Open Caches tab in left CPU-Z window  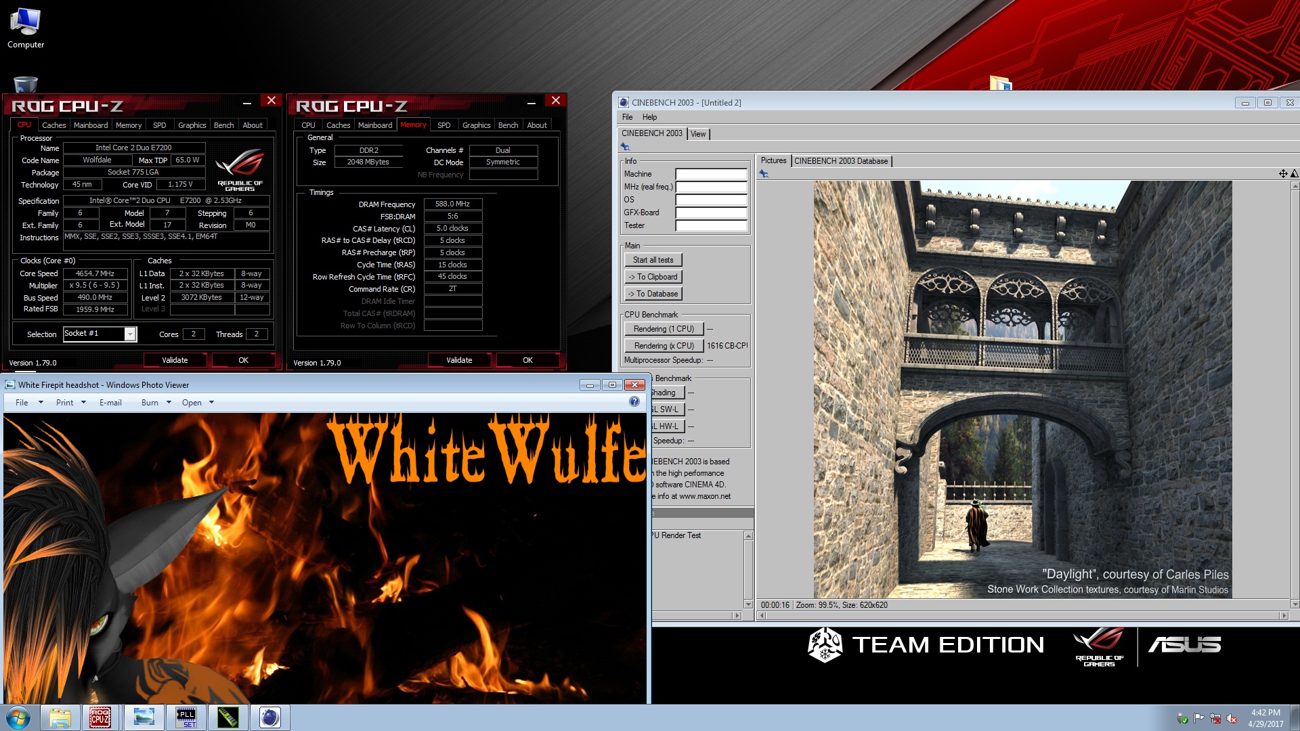click(53, 125)
